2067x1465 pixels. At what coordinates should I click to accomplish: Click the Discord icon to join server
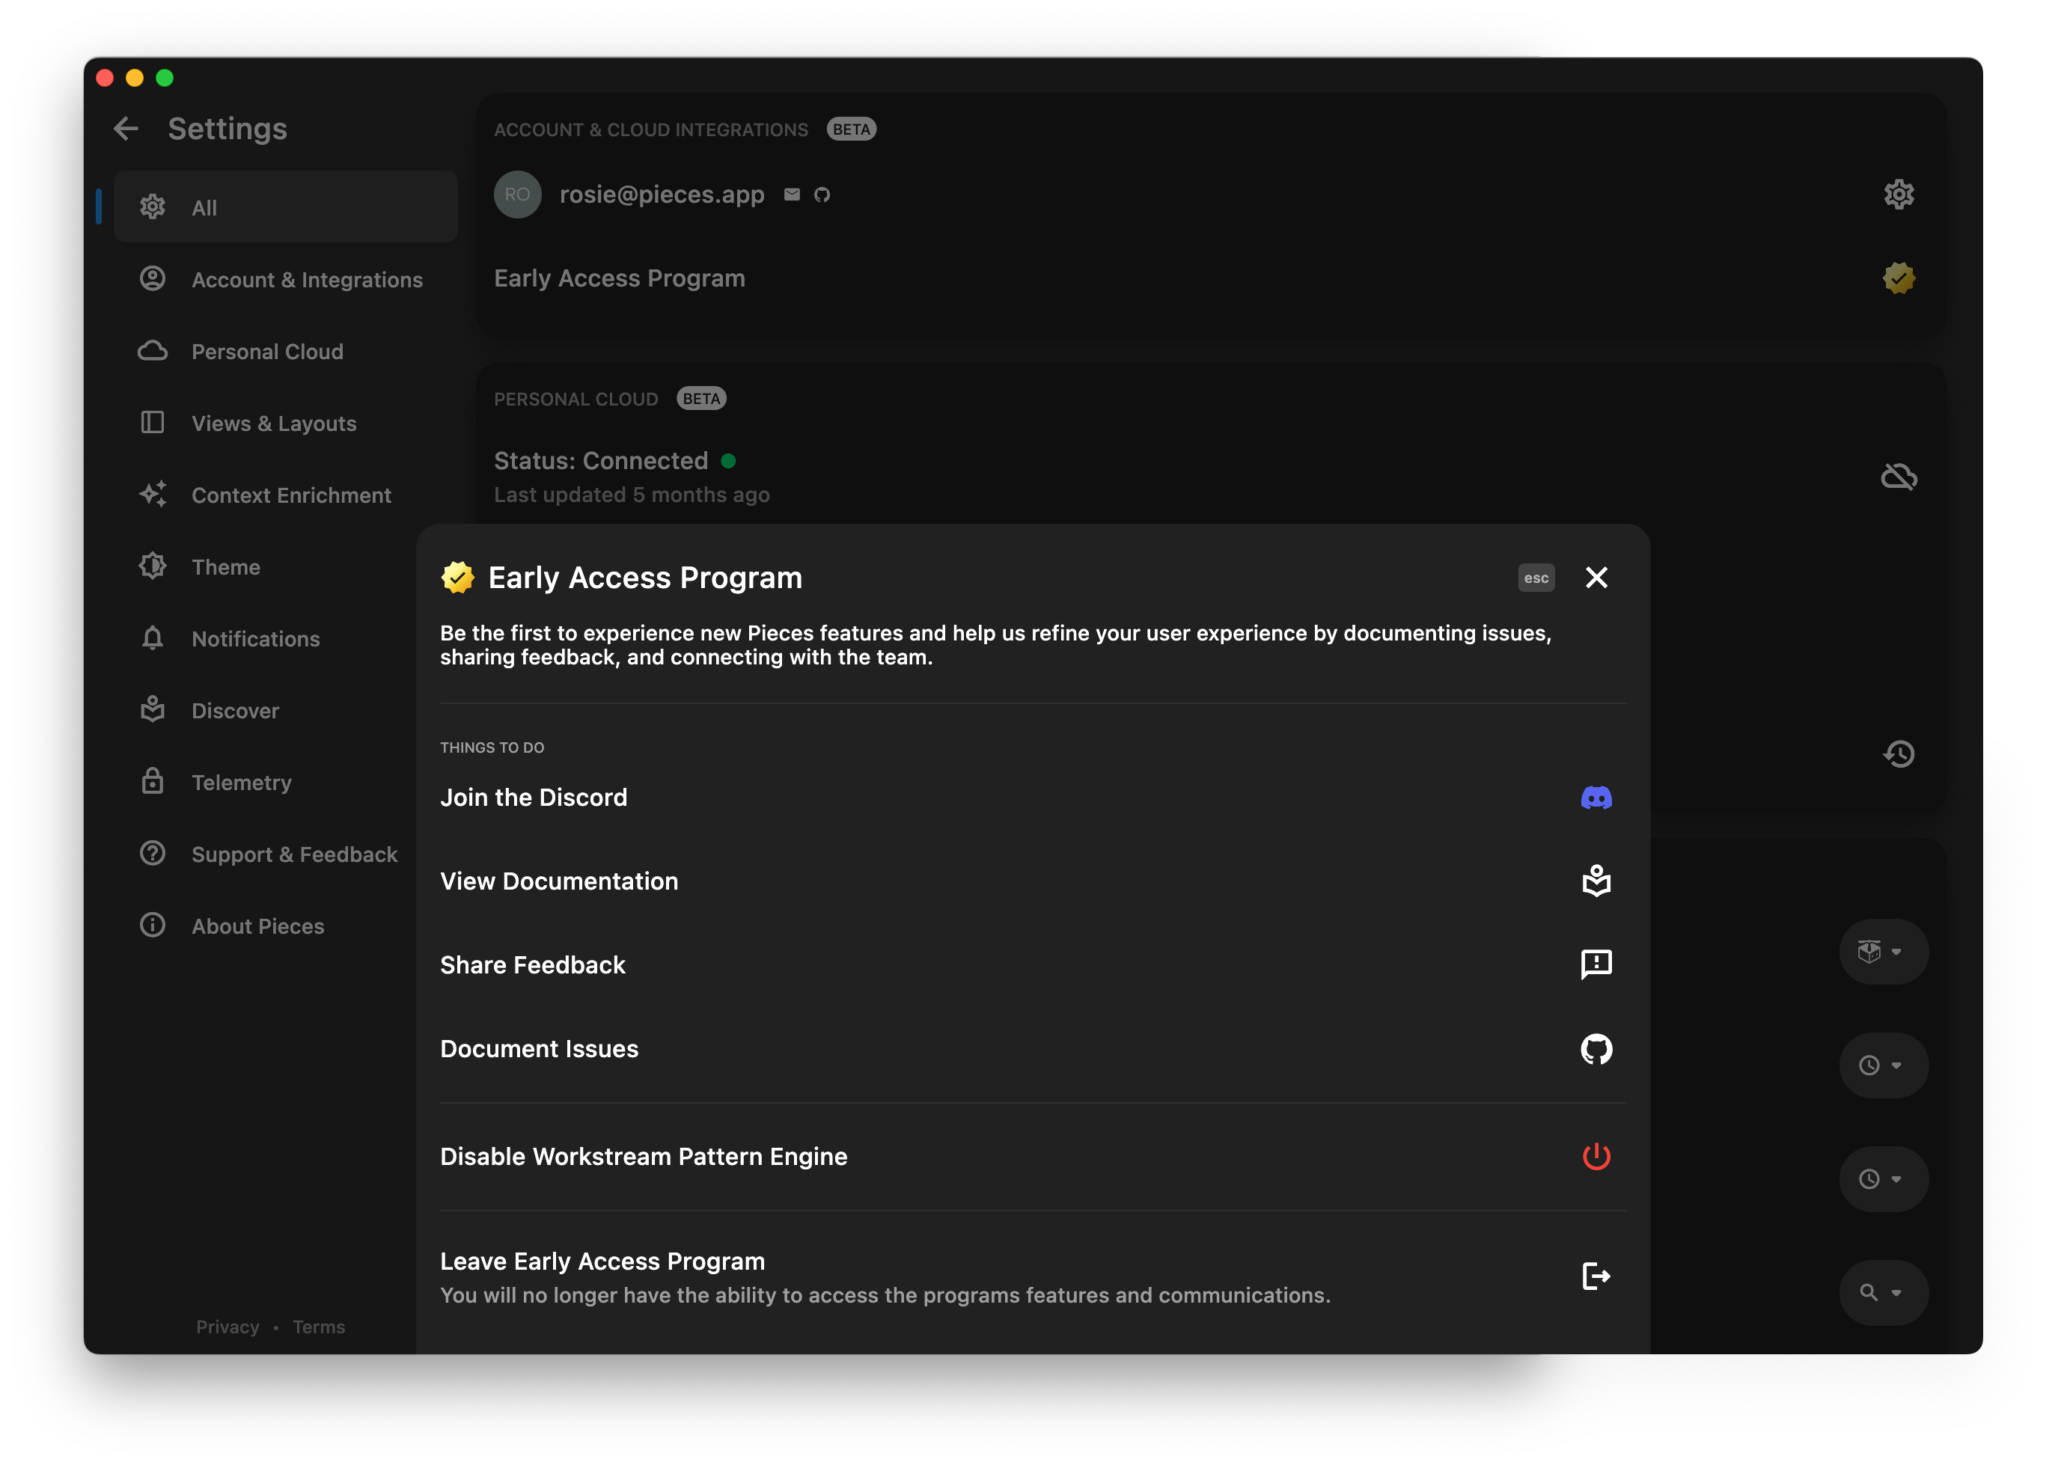1596,796
